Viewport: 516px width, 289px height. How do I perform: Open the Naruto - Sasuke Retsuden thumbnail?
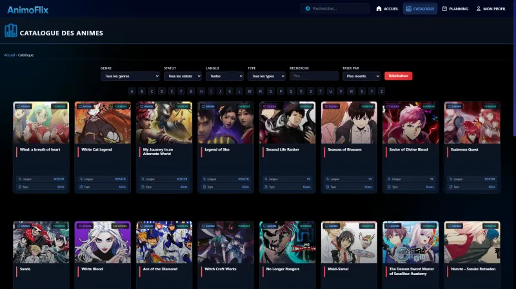[x=472, y=242]
